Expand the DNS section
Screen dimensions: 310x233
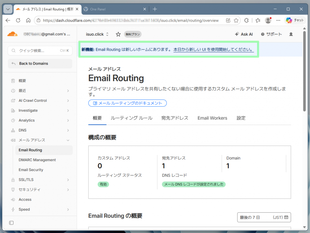[x=40, y=130]
